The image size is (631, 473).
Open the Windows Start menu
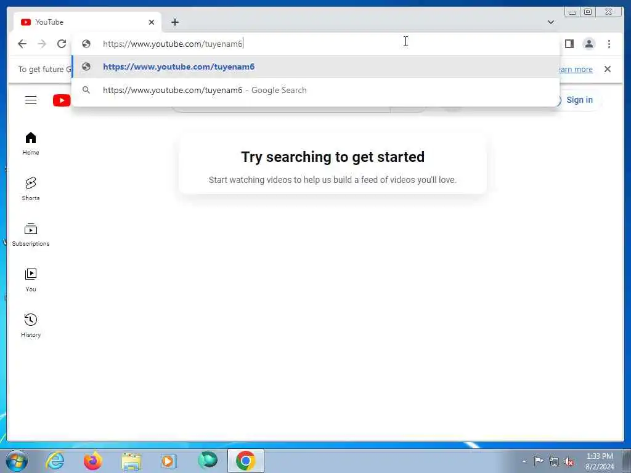pyautogui.click(x=17, y=461)
